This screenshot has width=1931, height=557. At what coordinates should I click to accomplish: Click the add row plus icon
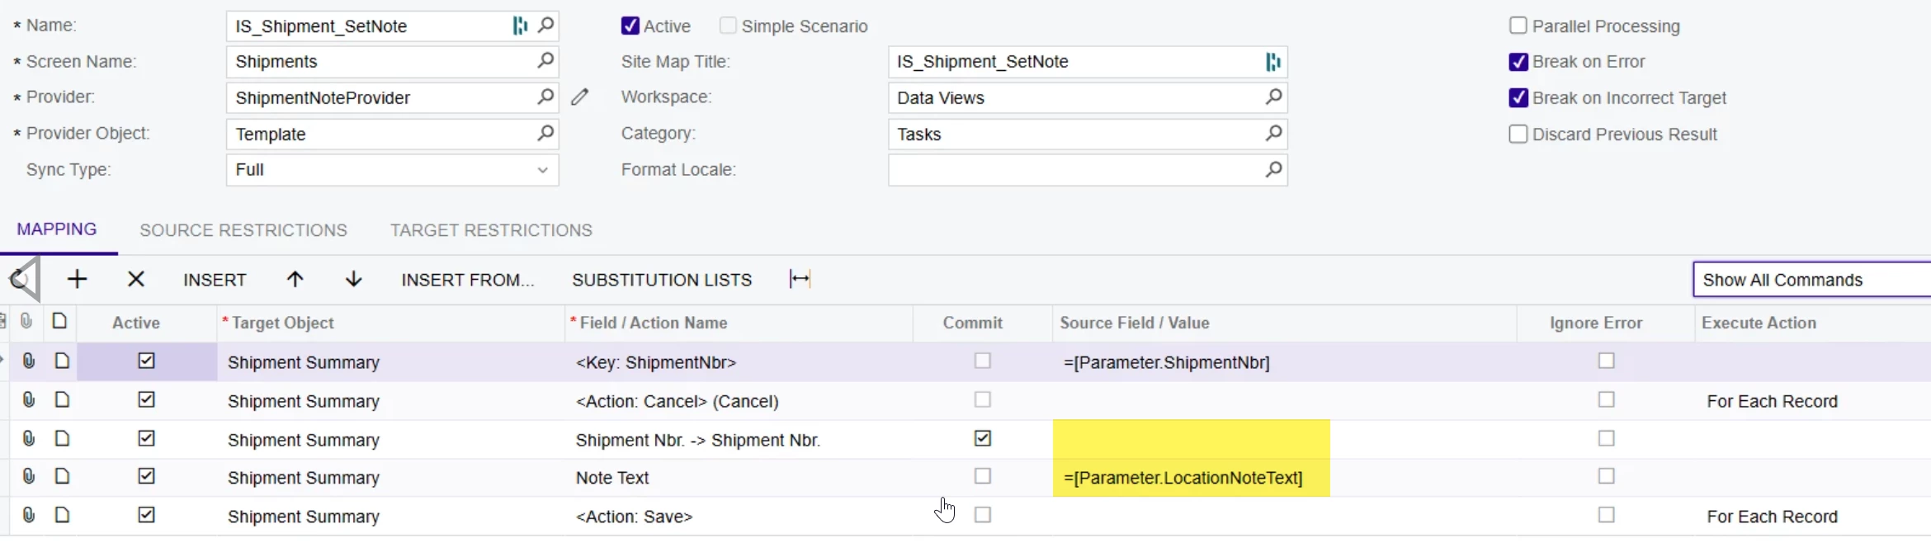click(77, 280)
